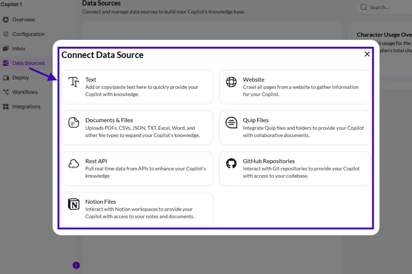The height and width of the screenshot is (274, 412).
Task: Click the 'Interact with Git repositories' description
Action: (x=301, y=172)
